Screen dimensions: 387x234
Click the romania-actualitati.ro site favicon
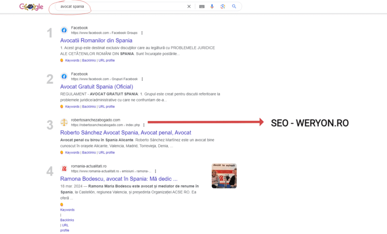[64, 169]
